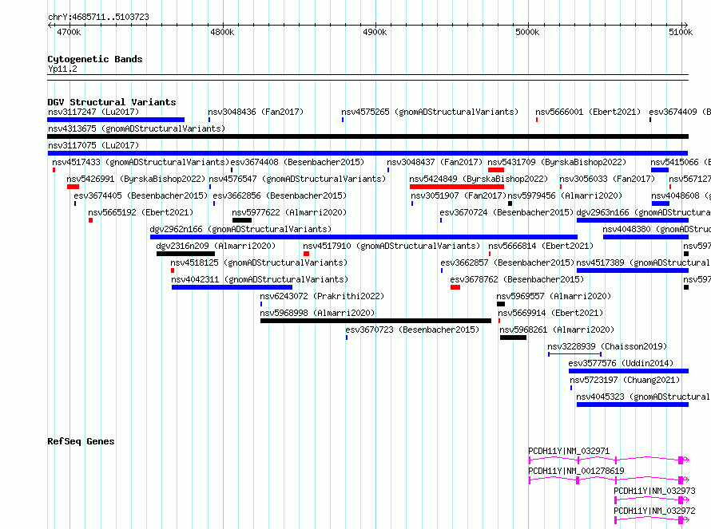Click nsv4517910 gnomADStructuralVariants label
711x529 pixels.
[x=391, y=246]
